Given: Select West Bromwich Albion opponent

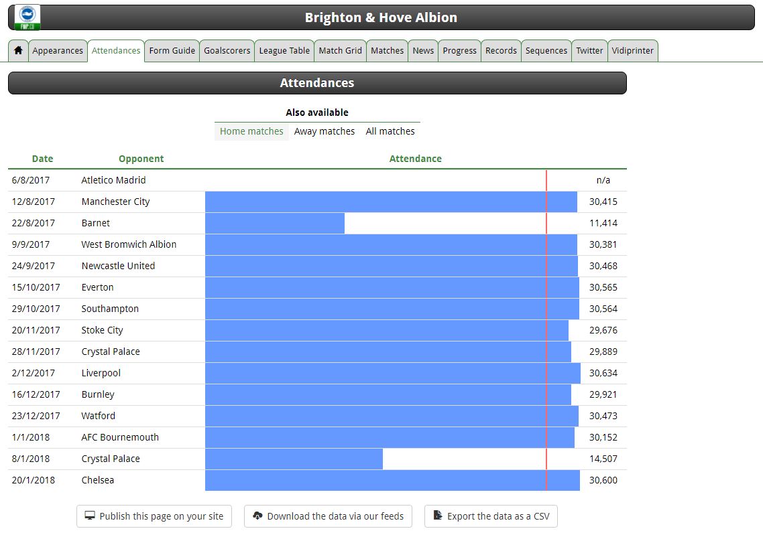Looking at the screenshot, I should point(129,244).
